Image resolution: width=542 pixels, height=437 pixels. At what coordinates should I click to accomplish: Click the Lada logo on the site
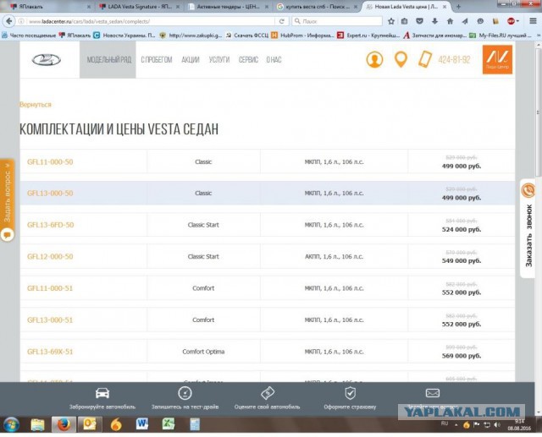[47, 60]
